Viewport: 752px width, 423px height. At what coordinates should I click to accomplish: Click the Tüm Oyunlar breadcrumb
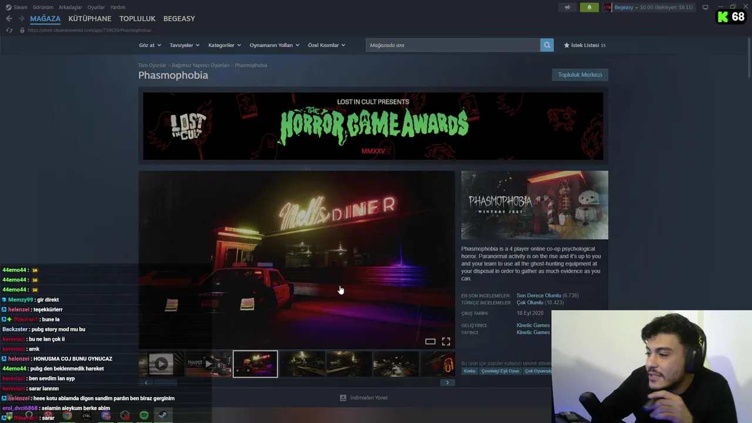152,65
